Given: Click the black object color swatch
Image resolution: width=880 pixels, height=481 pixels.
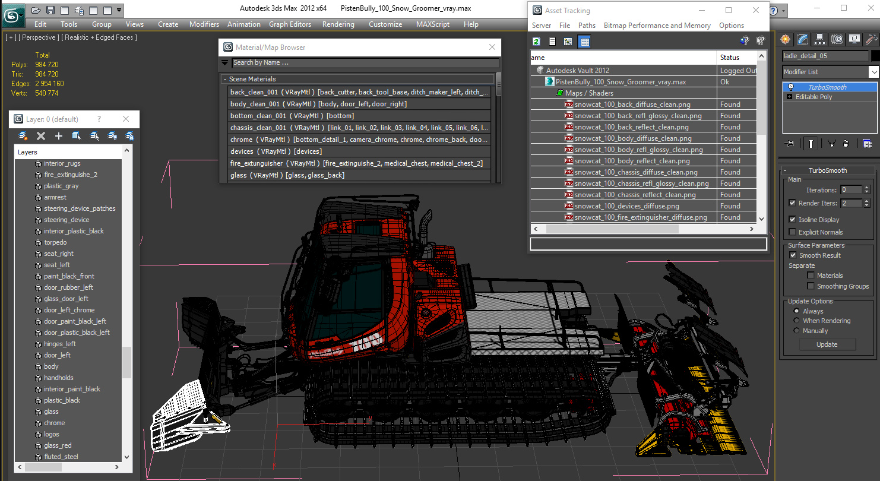Looking at the screenshot, I should coord(875,56).
